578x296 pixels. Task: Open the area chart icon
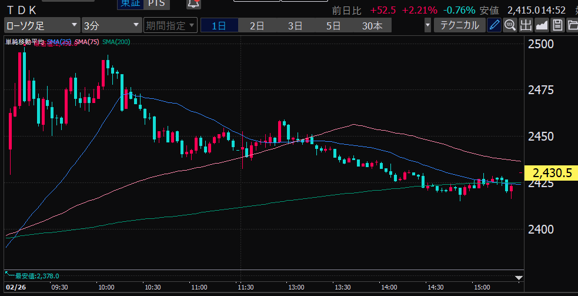tap(541, 25)
